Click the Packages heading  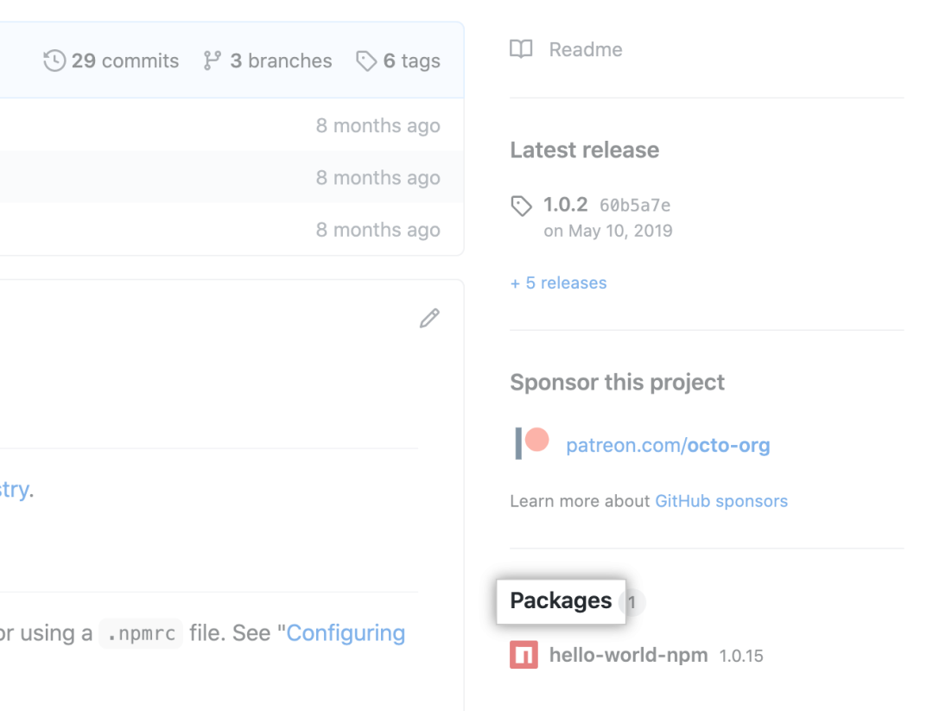click(561, 601)
